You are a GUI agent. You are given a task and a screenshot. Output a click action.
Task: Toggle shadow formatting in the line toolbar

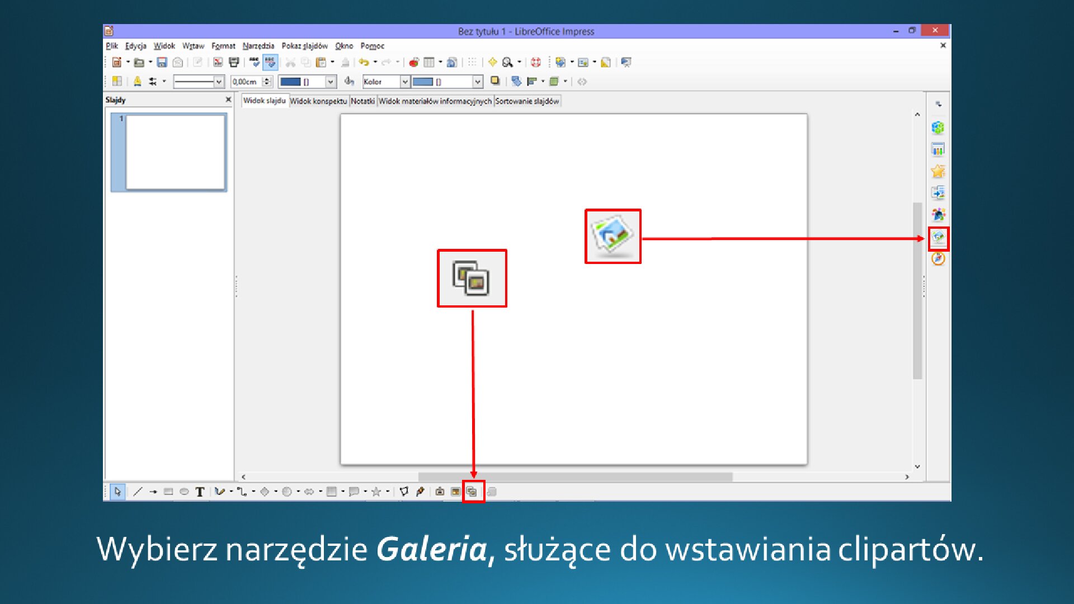click(494, 82)
